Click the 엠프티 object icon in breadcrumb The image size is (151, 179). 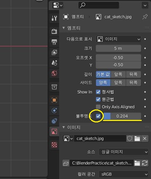click(x=66, y=17)
